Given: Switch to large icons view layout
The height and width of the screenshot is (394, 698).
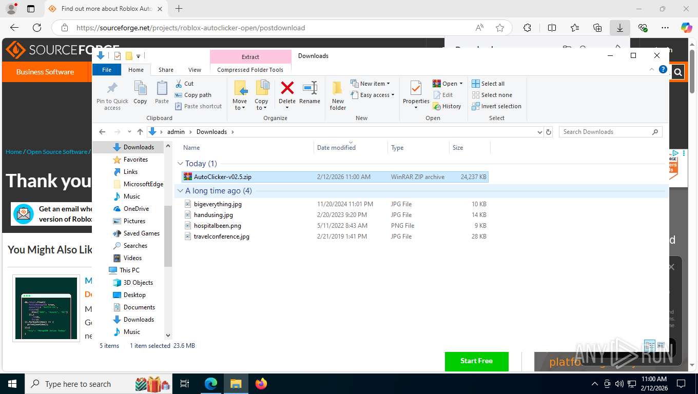Looking at the screenshot, I should (x=661, y=345).
